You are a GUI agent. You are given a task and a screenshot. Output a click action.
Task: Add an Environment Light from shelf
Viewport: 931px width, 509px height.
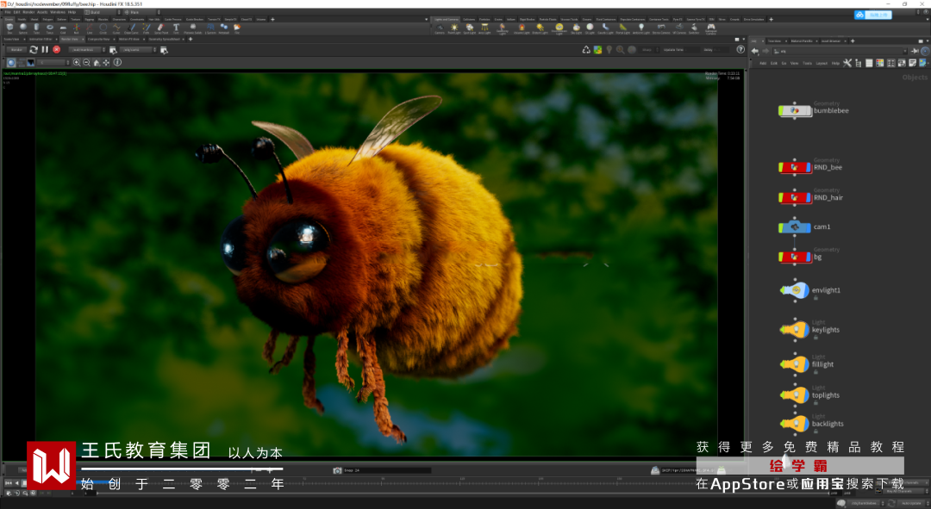coord(559,28)
